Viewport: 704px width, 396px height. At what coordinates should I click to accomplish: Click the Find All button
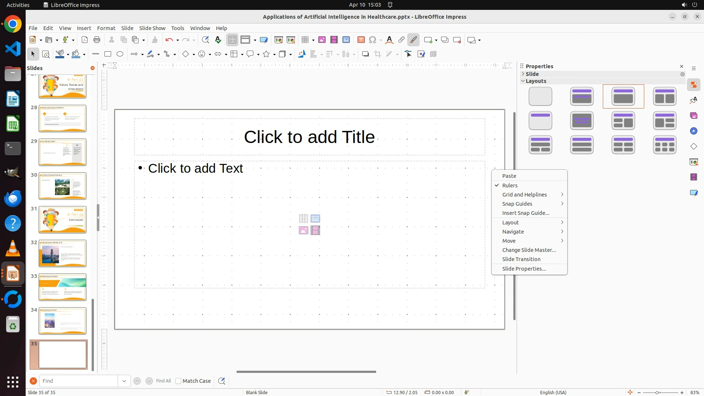(163, 381)
